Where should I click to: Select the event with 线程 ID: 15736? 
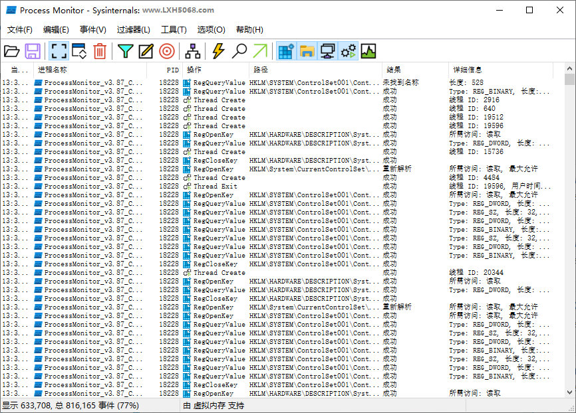pos(277,151)
